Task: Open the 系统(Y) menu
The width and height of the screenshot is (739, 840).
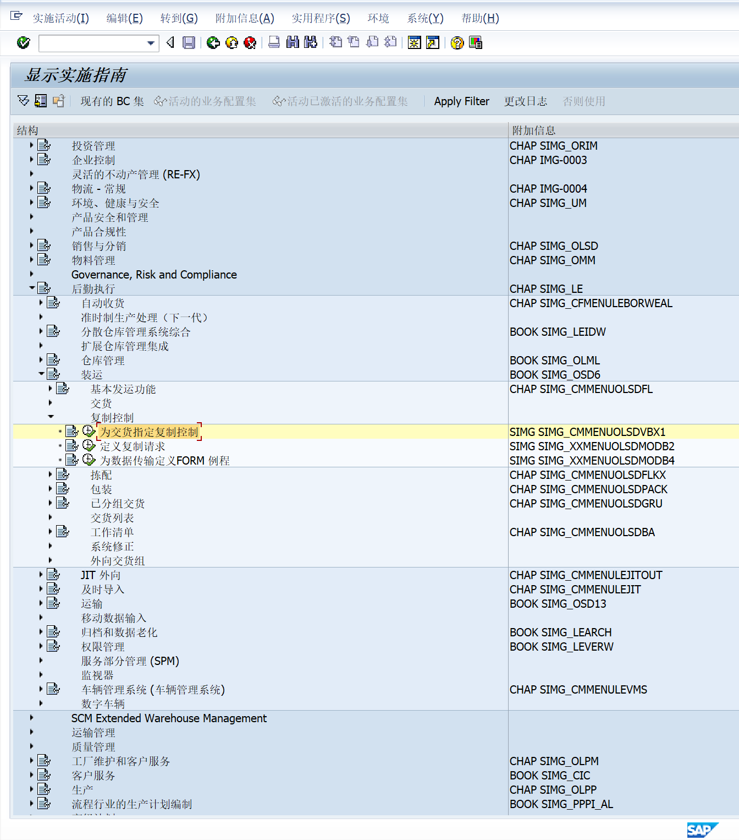Action: [x=425, y=18]
